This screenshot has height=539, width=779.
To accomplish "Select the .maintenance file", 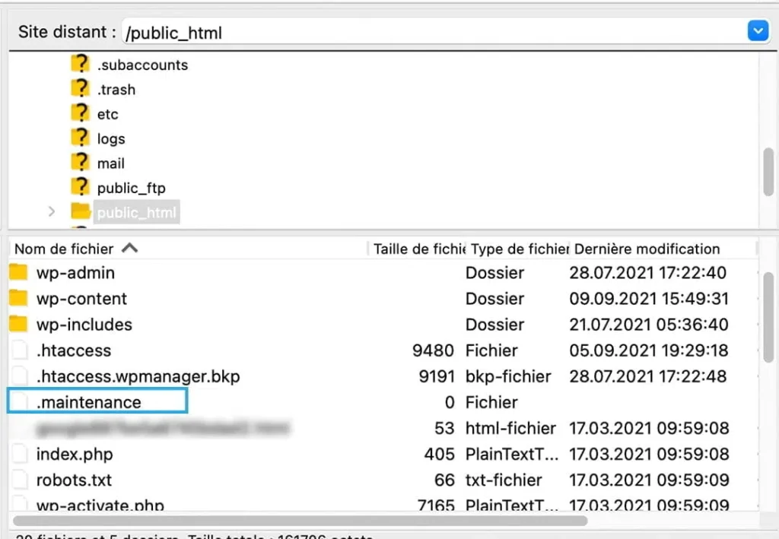I will coord(89,402).
